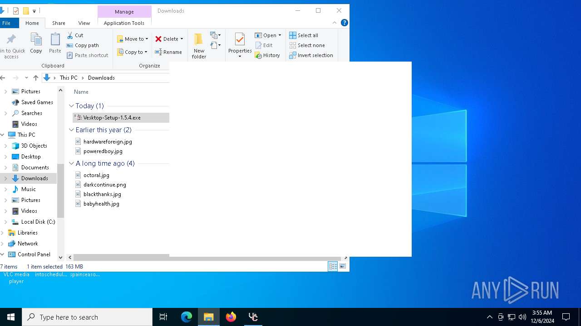Click the large Paste icon
The width and height of the screenshot is (581, 326).
point(55,39)
